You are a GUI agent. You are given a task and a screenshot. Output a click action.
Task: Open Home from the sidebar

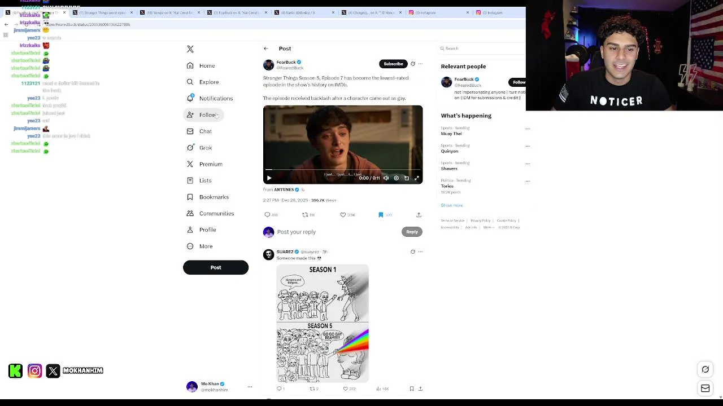click(202, 65)
